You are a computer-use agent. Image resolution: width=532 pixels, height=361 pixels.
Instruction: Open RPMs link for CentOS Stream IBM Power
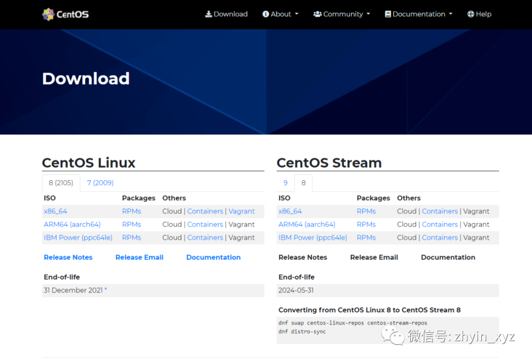[366, 237]
